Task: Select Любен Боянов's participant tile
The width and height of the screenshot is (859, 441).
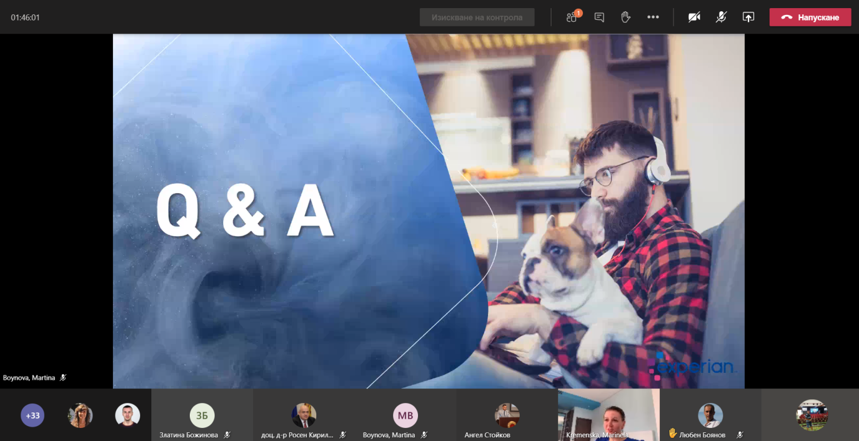Action: (x=711, y=415)
